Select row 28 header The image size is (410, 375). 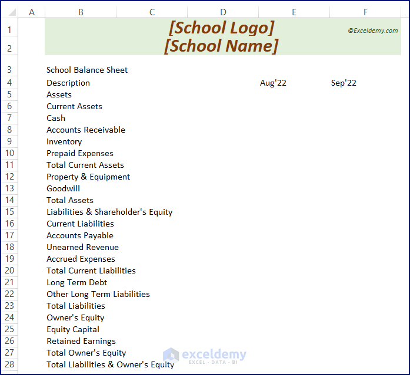tap(9, 364)
